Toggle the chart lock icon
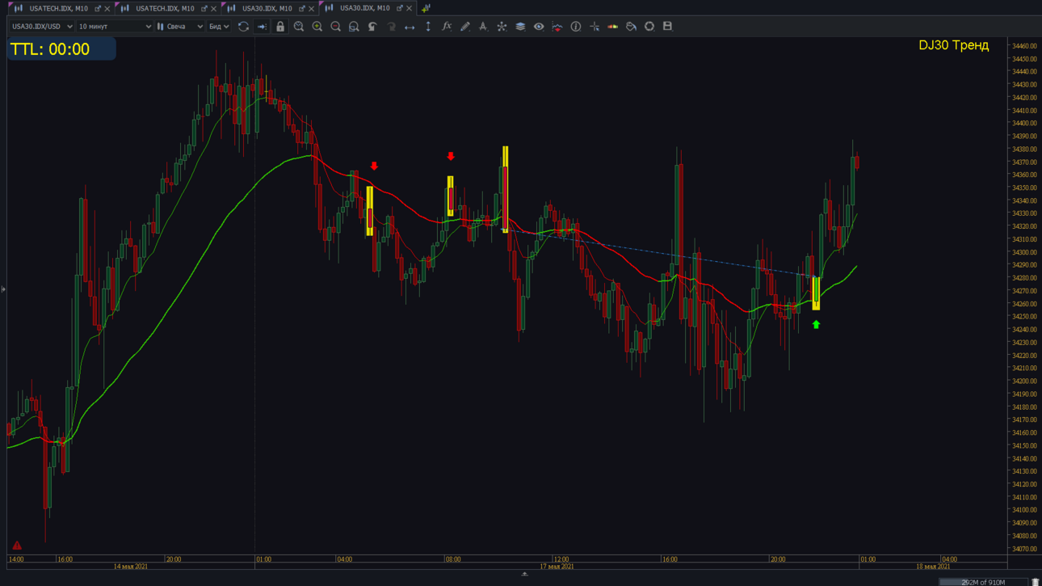Viewport: 1042px width, 586px height. 280,27
